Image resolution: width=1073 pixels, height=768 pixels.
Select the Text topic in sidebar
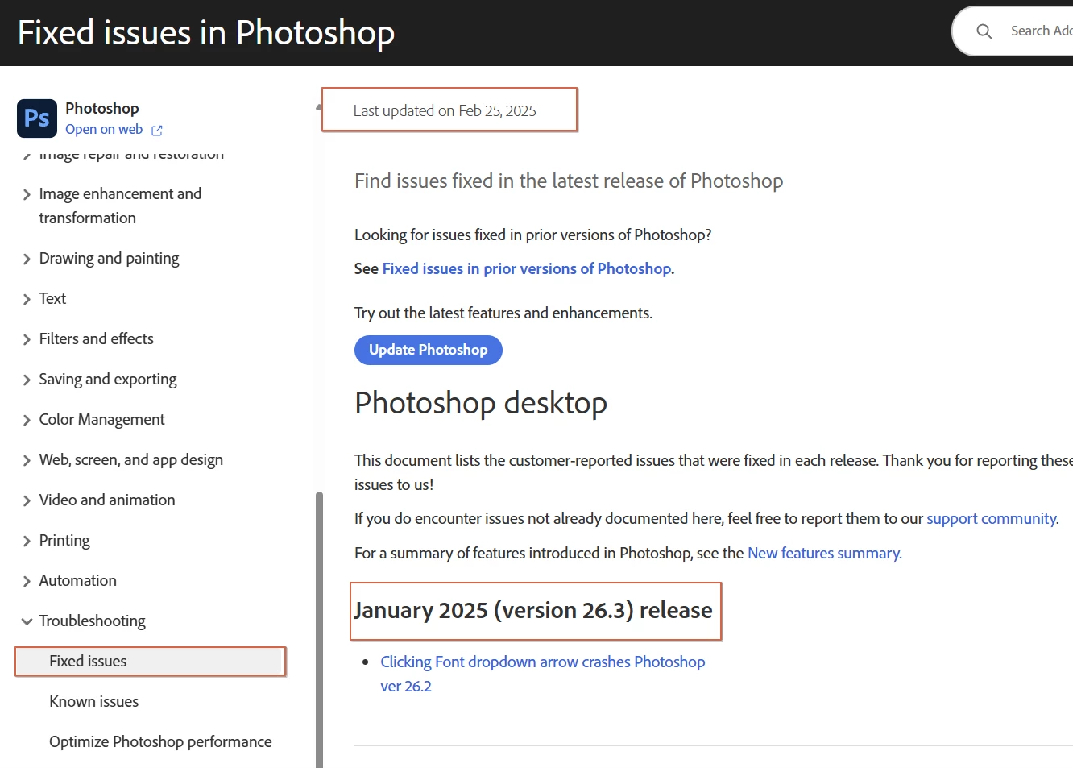pyautogui.click(x=52, y=298)
